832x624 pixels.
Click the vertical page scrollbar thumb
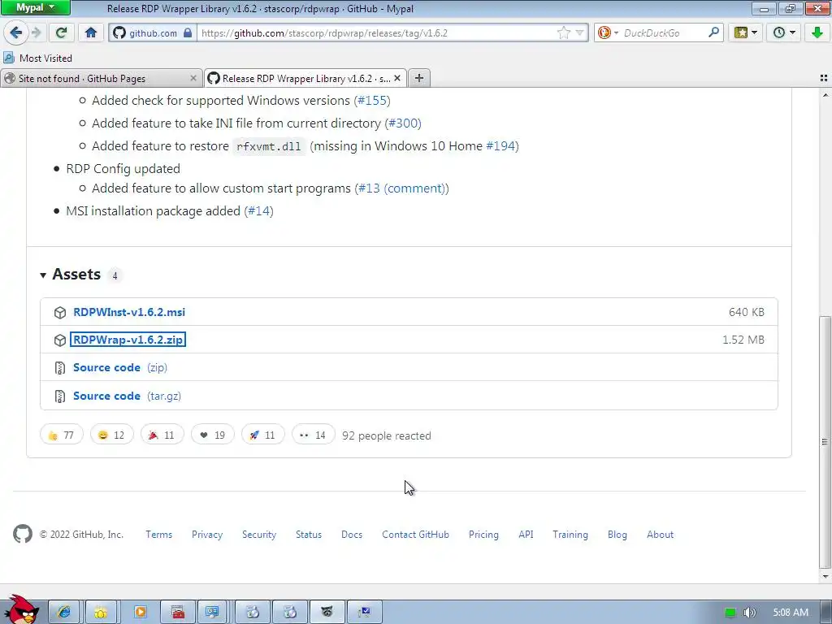(825, 441)
